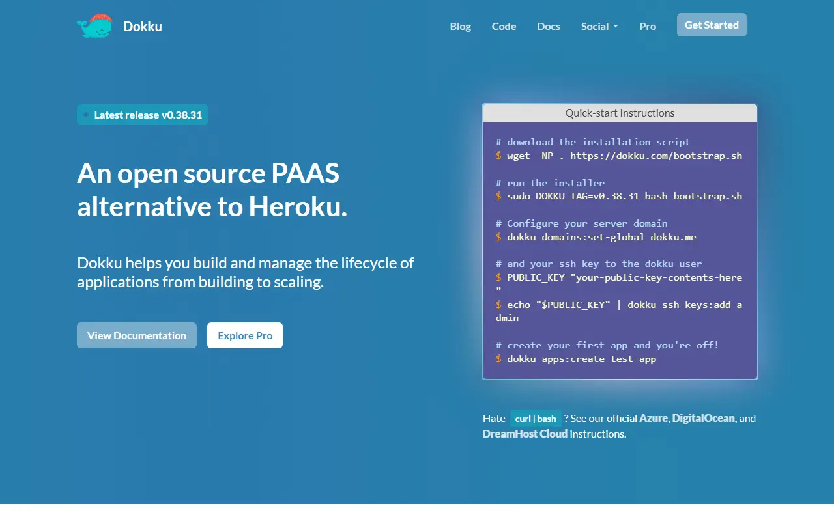The width and height of the screenshot is (834, 521).
Task: Go to Docs in the navbar
Action: [x=549, y=26]
